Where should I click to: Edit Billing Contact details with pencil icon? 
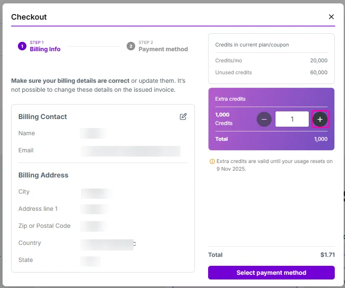pos(183,116)
